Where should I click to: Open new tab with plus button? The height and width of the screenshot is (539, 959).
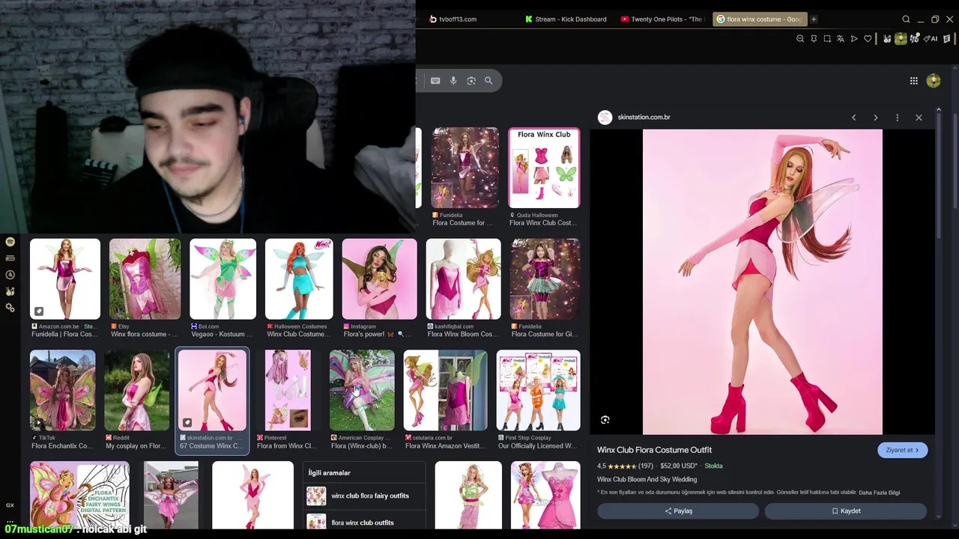coord(814,19)
